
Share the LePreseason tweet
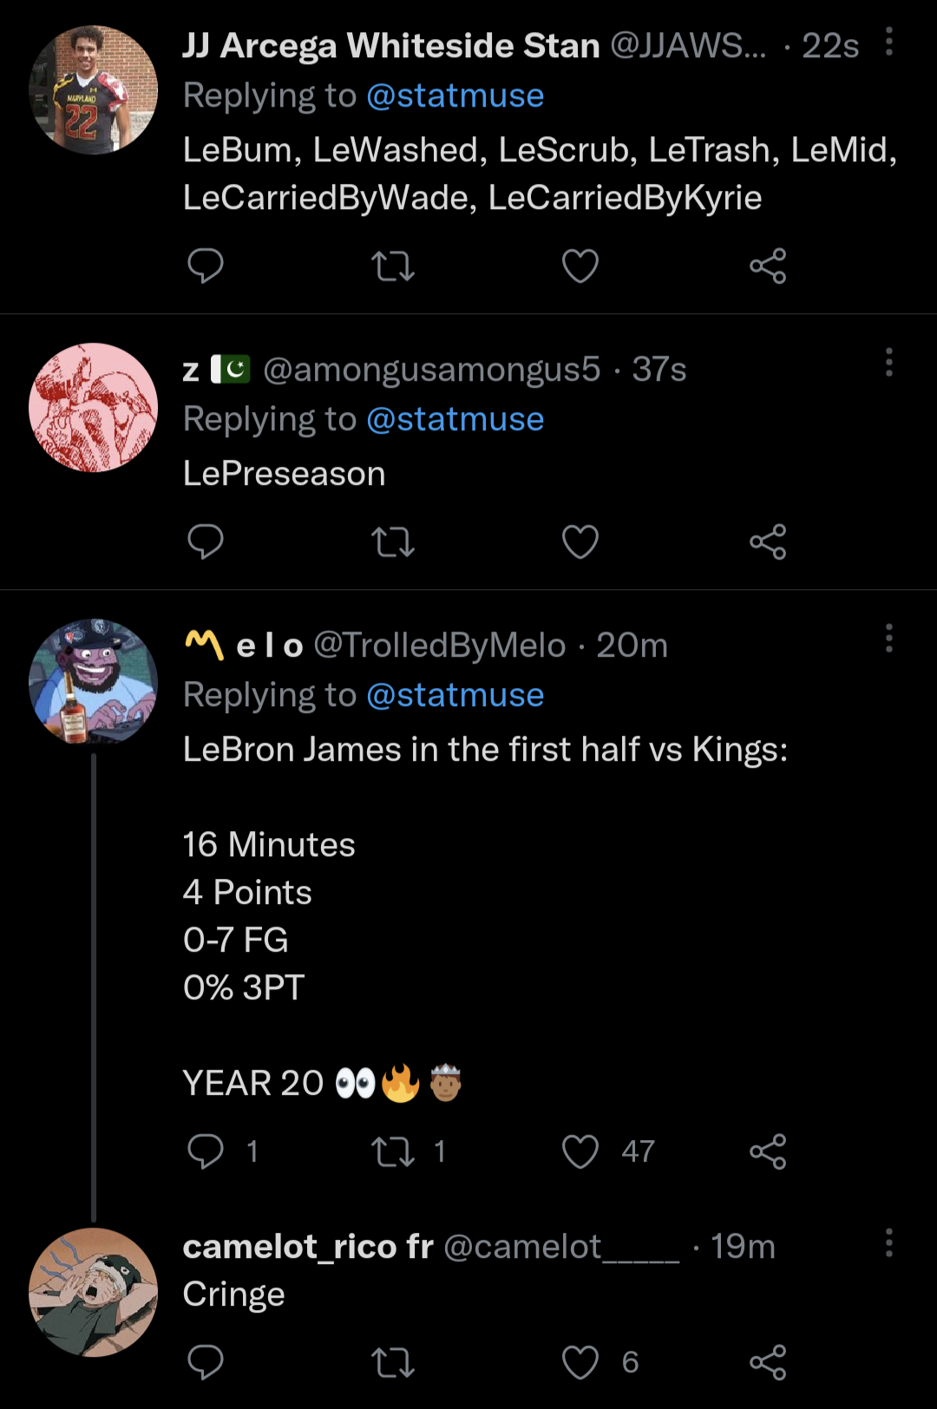(x=768, y=542)
